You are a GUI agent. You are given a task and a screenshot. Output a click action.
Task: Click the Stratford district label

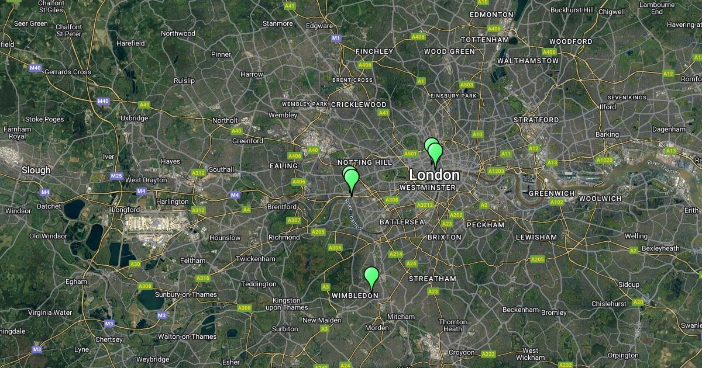click(x=536, y=119)
